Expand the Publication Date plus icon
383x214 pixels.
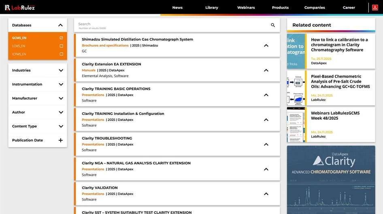[x=61, y=140]
